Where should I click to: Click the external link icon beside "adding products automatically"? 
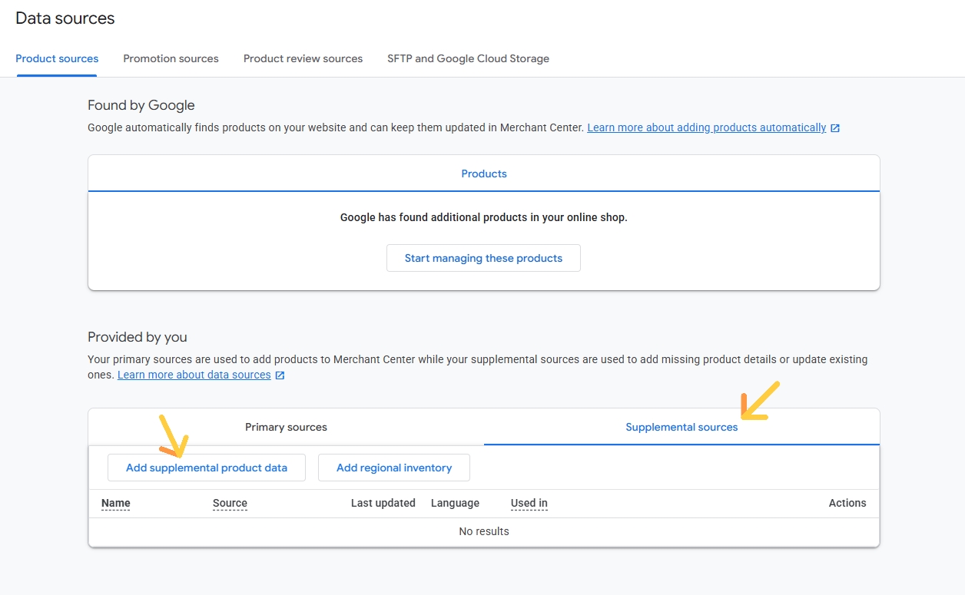[x=834, y=127]
